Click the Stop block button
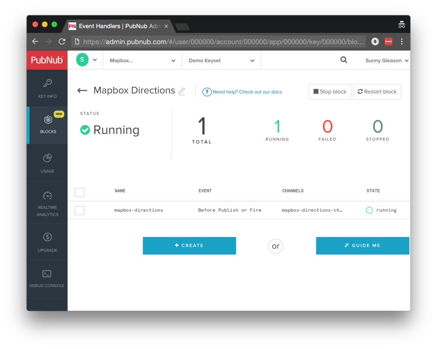 pos(330,91)
